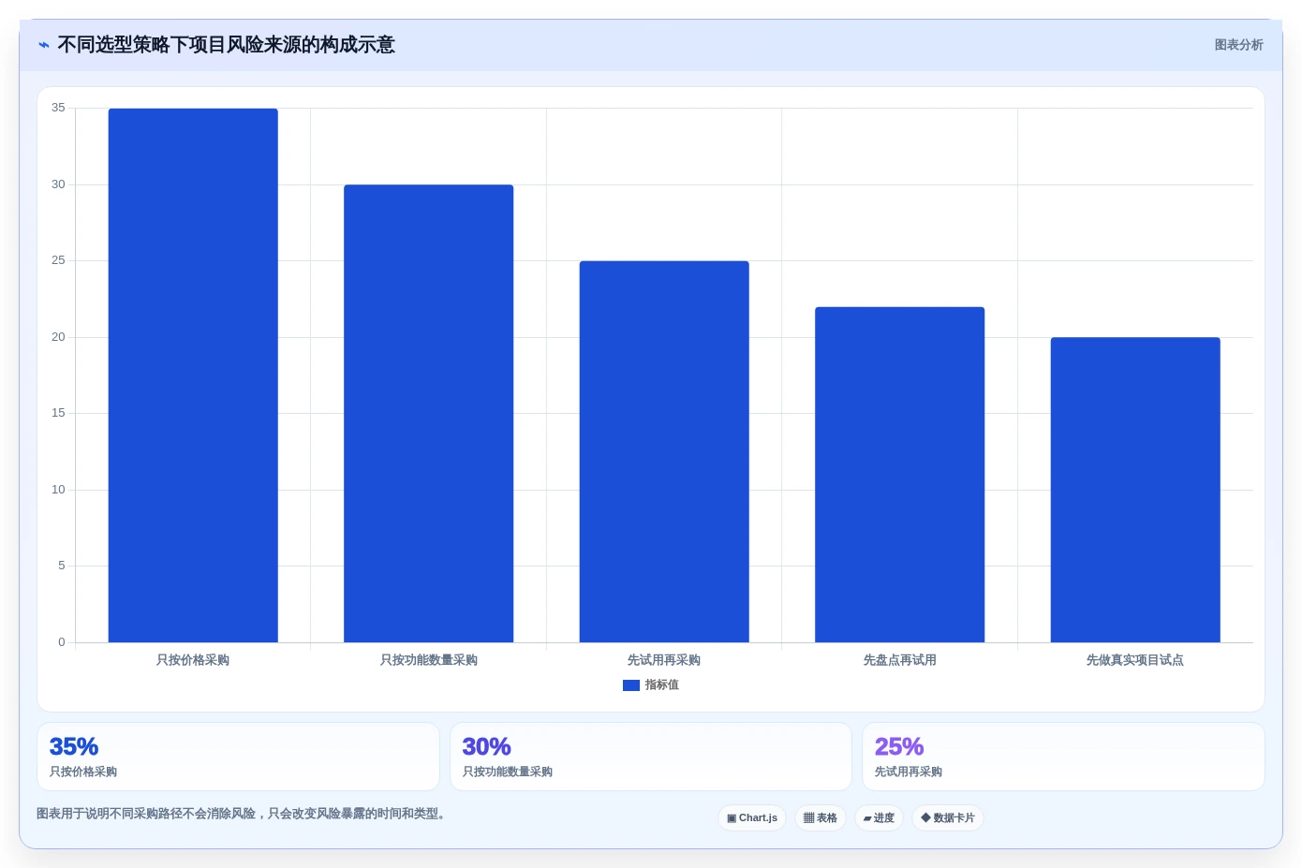Click the 只按价格采购 x-axis label

coord(193,660)
